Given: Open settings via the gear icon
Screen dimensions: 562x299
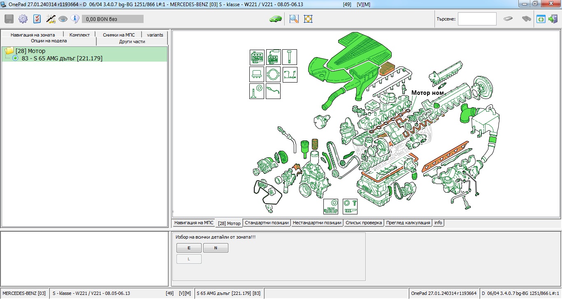Looking at the screenshot, I should click(x=23, y=19).
